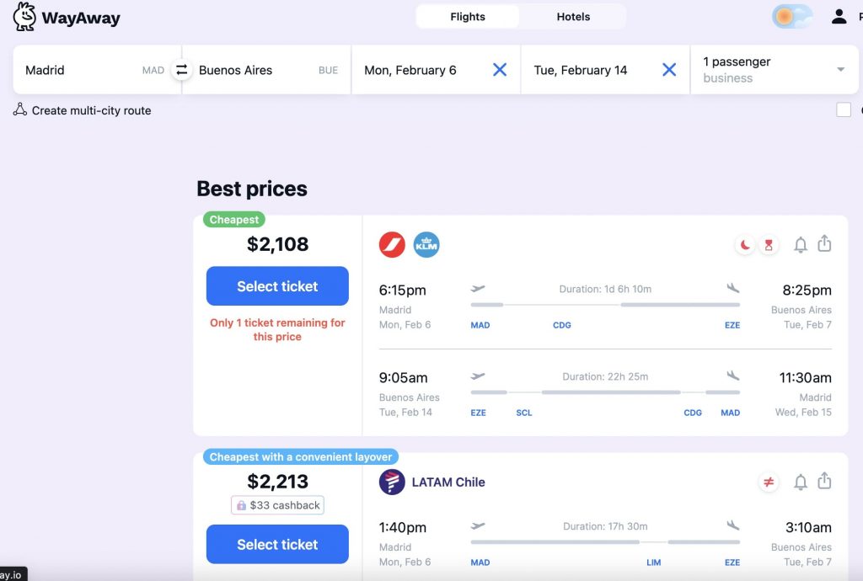Select ticket priced at $2,213
This screenshot has width=863, height=581.
[277, 544]
